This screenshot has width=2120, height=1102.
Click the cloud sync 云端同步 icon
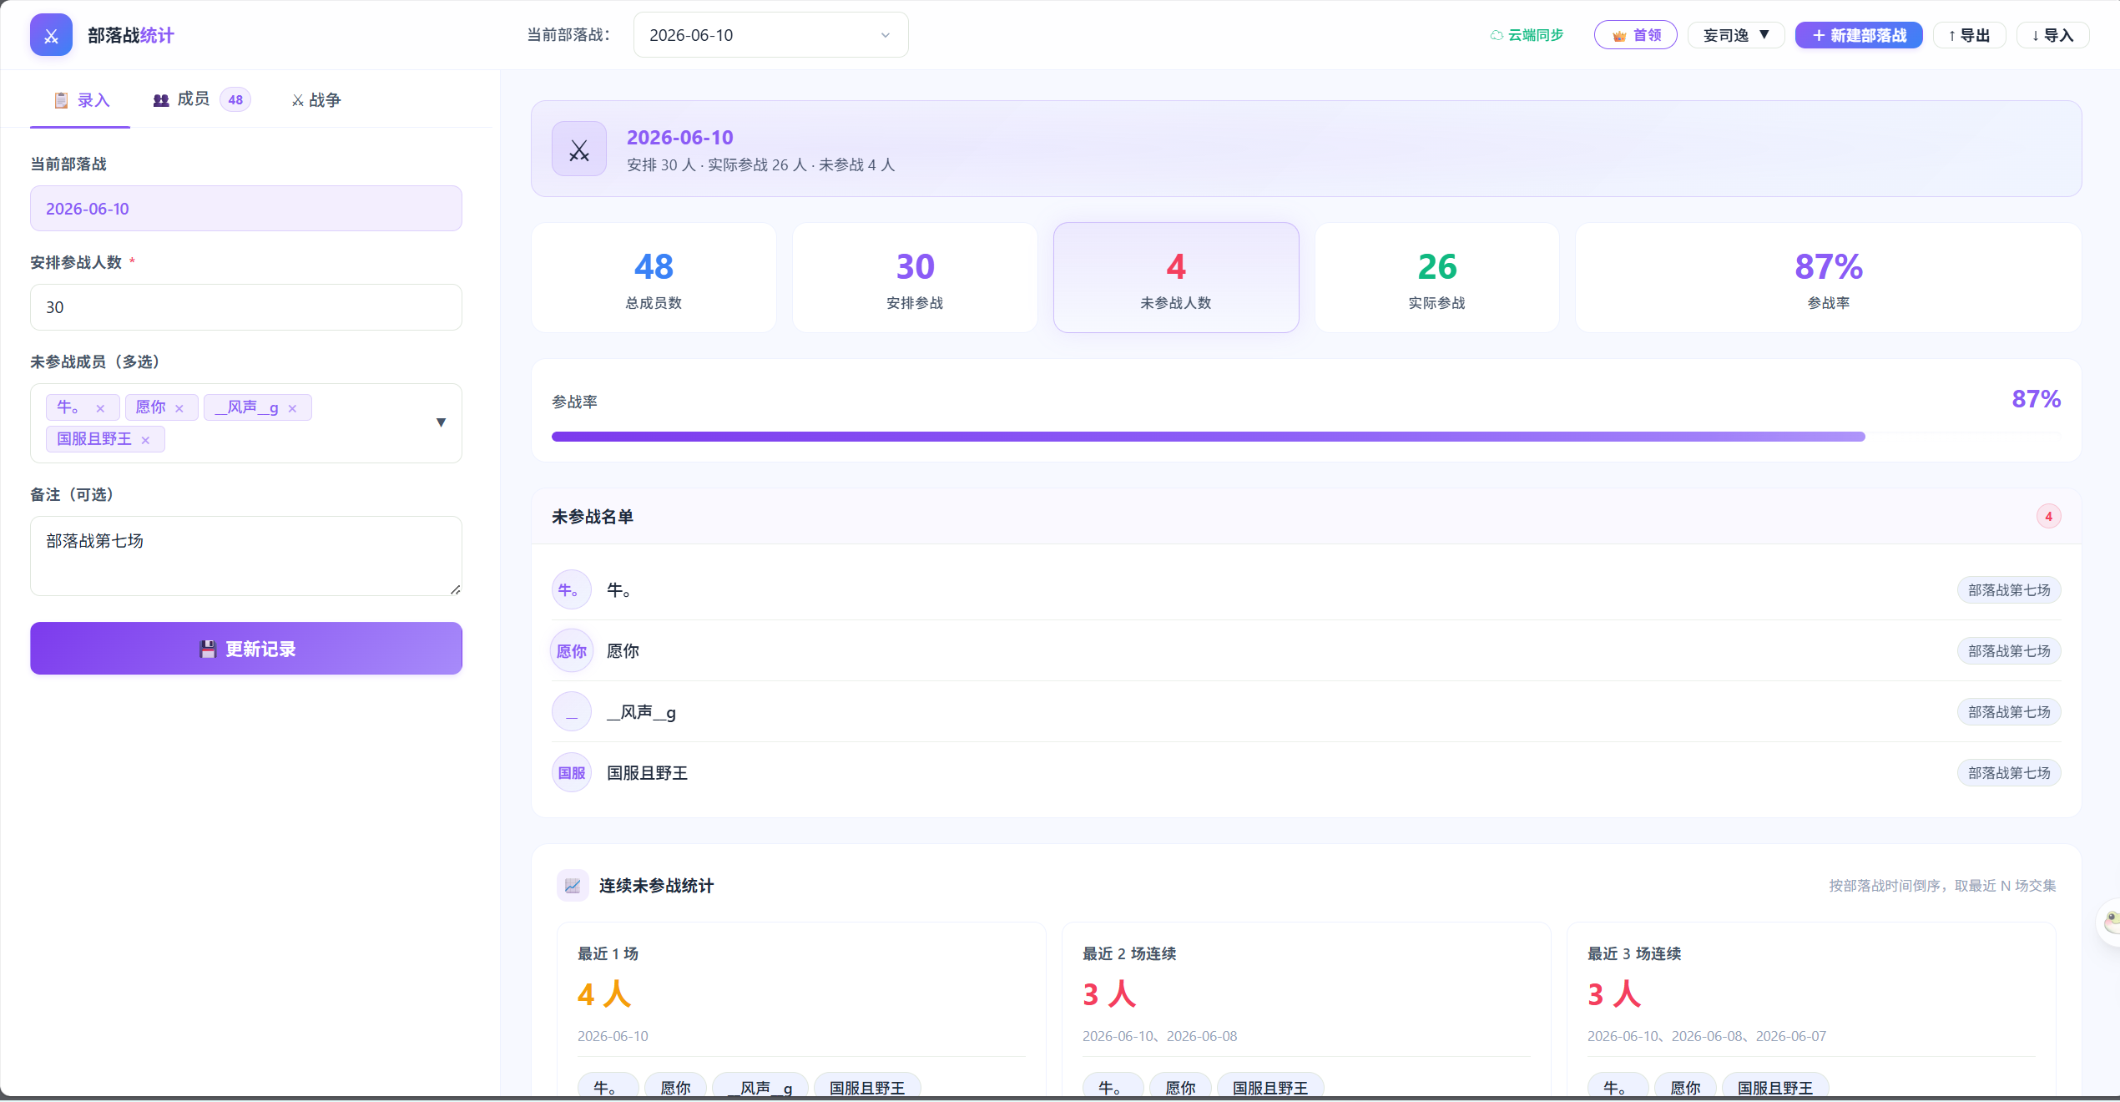[1497, 35]
